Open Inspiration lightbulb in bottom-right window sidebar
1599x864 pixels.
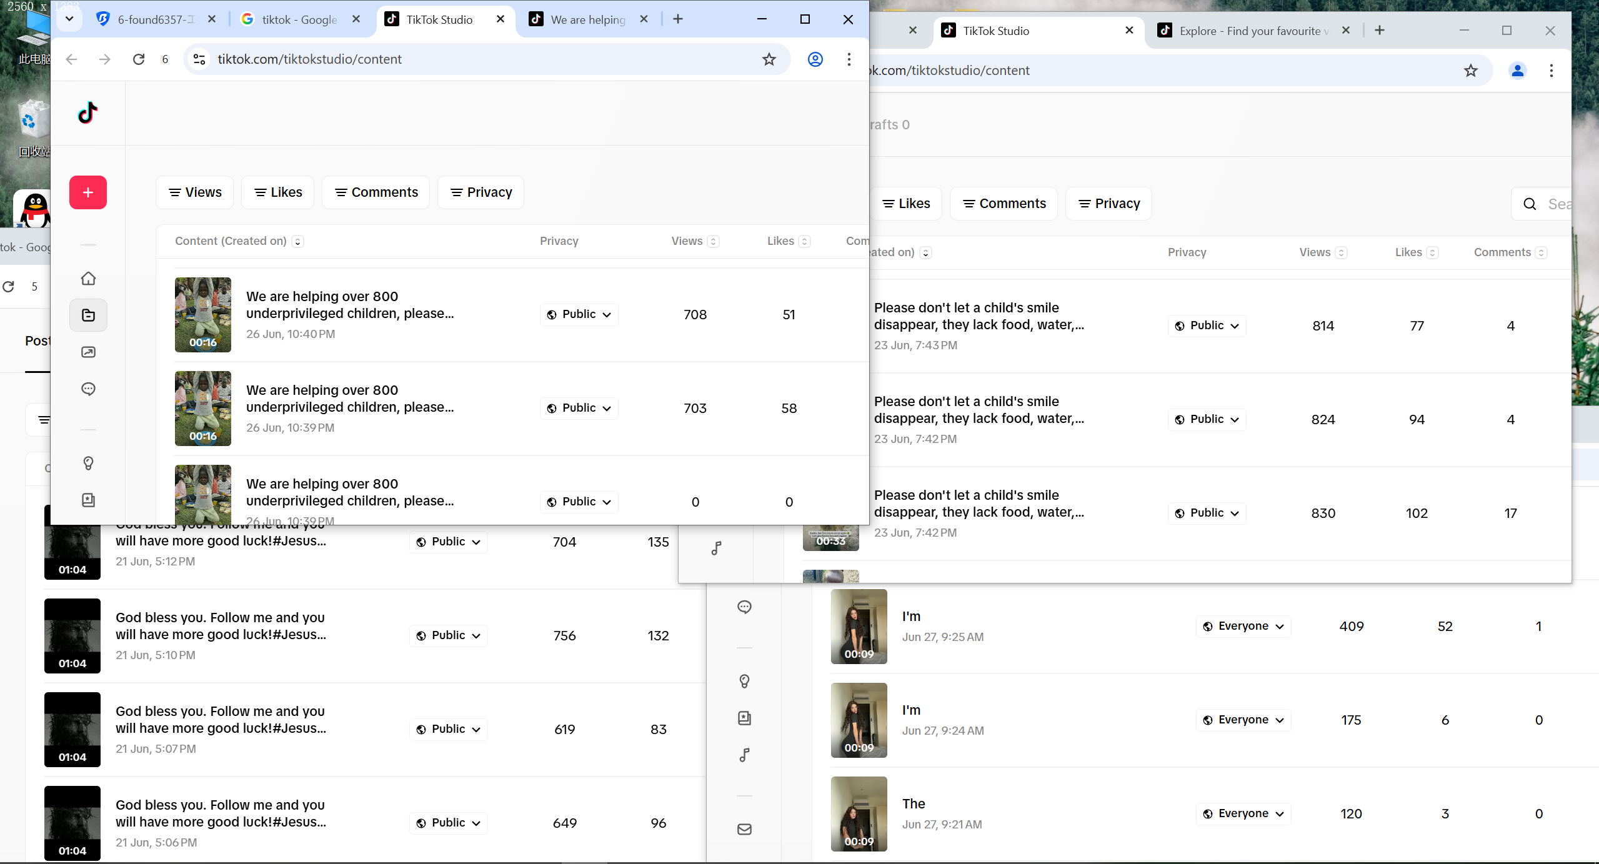(744, 681)
